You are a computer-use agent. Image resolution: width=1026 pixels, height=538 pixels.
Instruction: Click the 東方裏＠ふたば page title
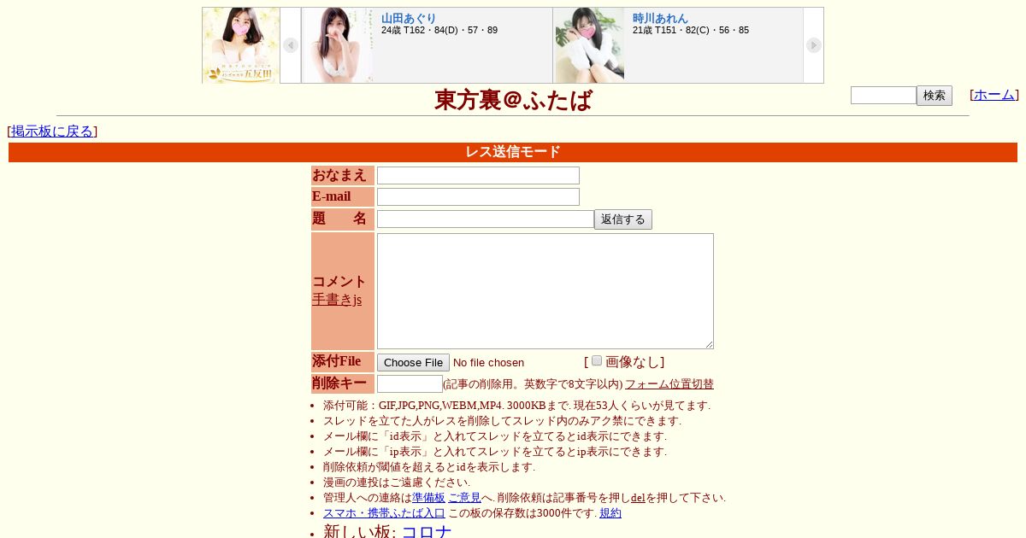pos(513,100)
